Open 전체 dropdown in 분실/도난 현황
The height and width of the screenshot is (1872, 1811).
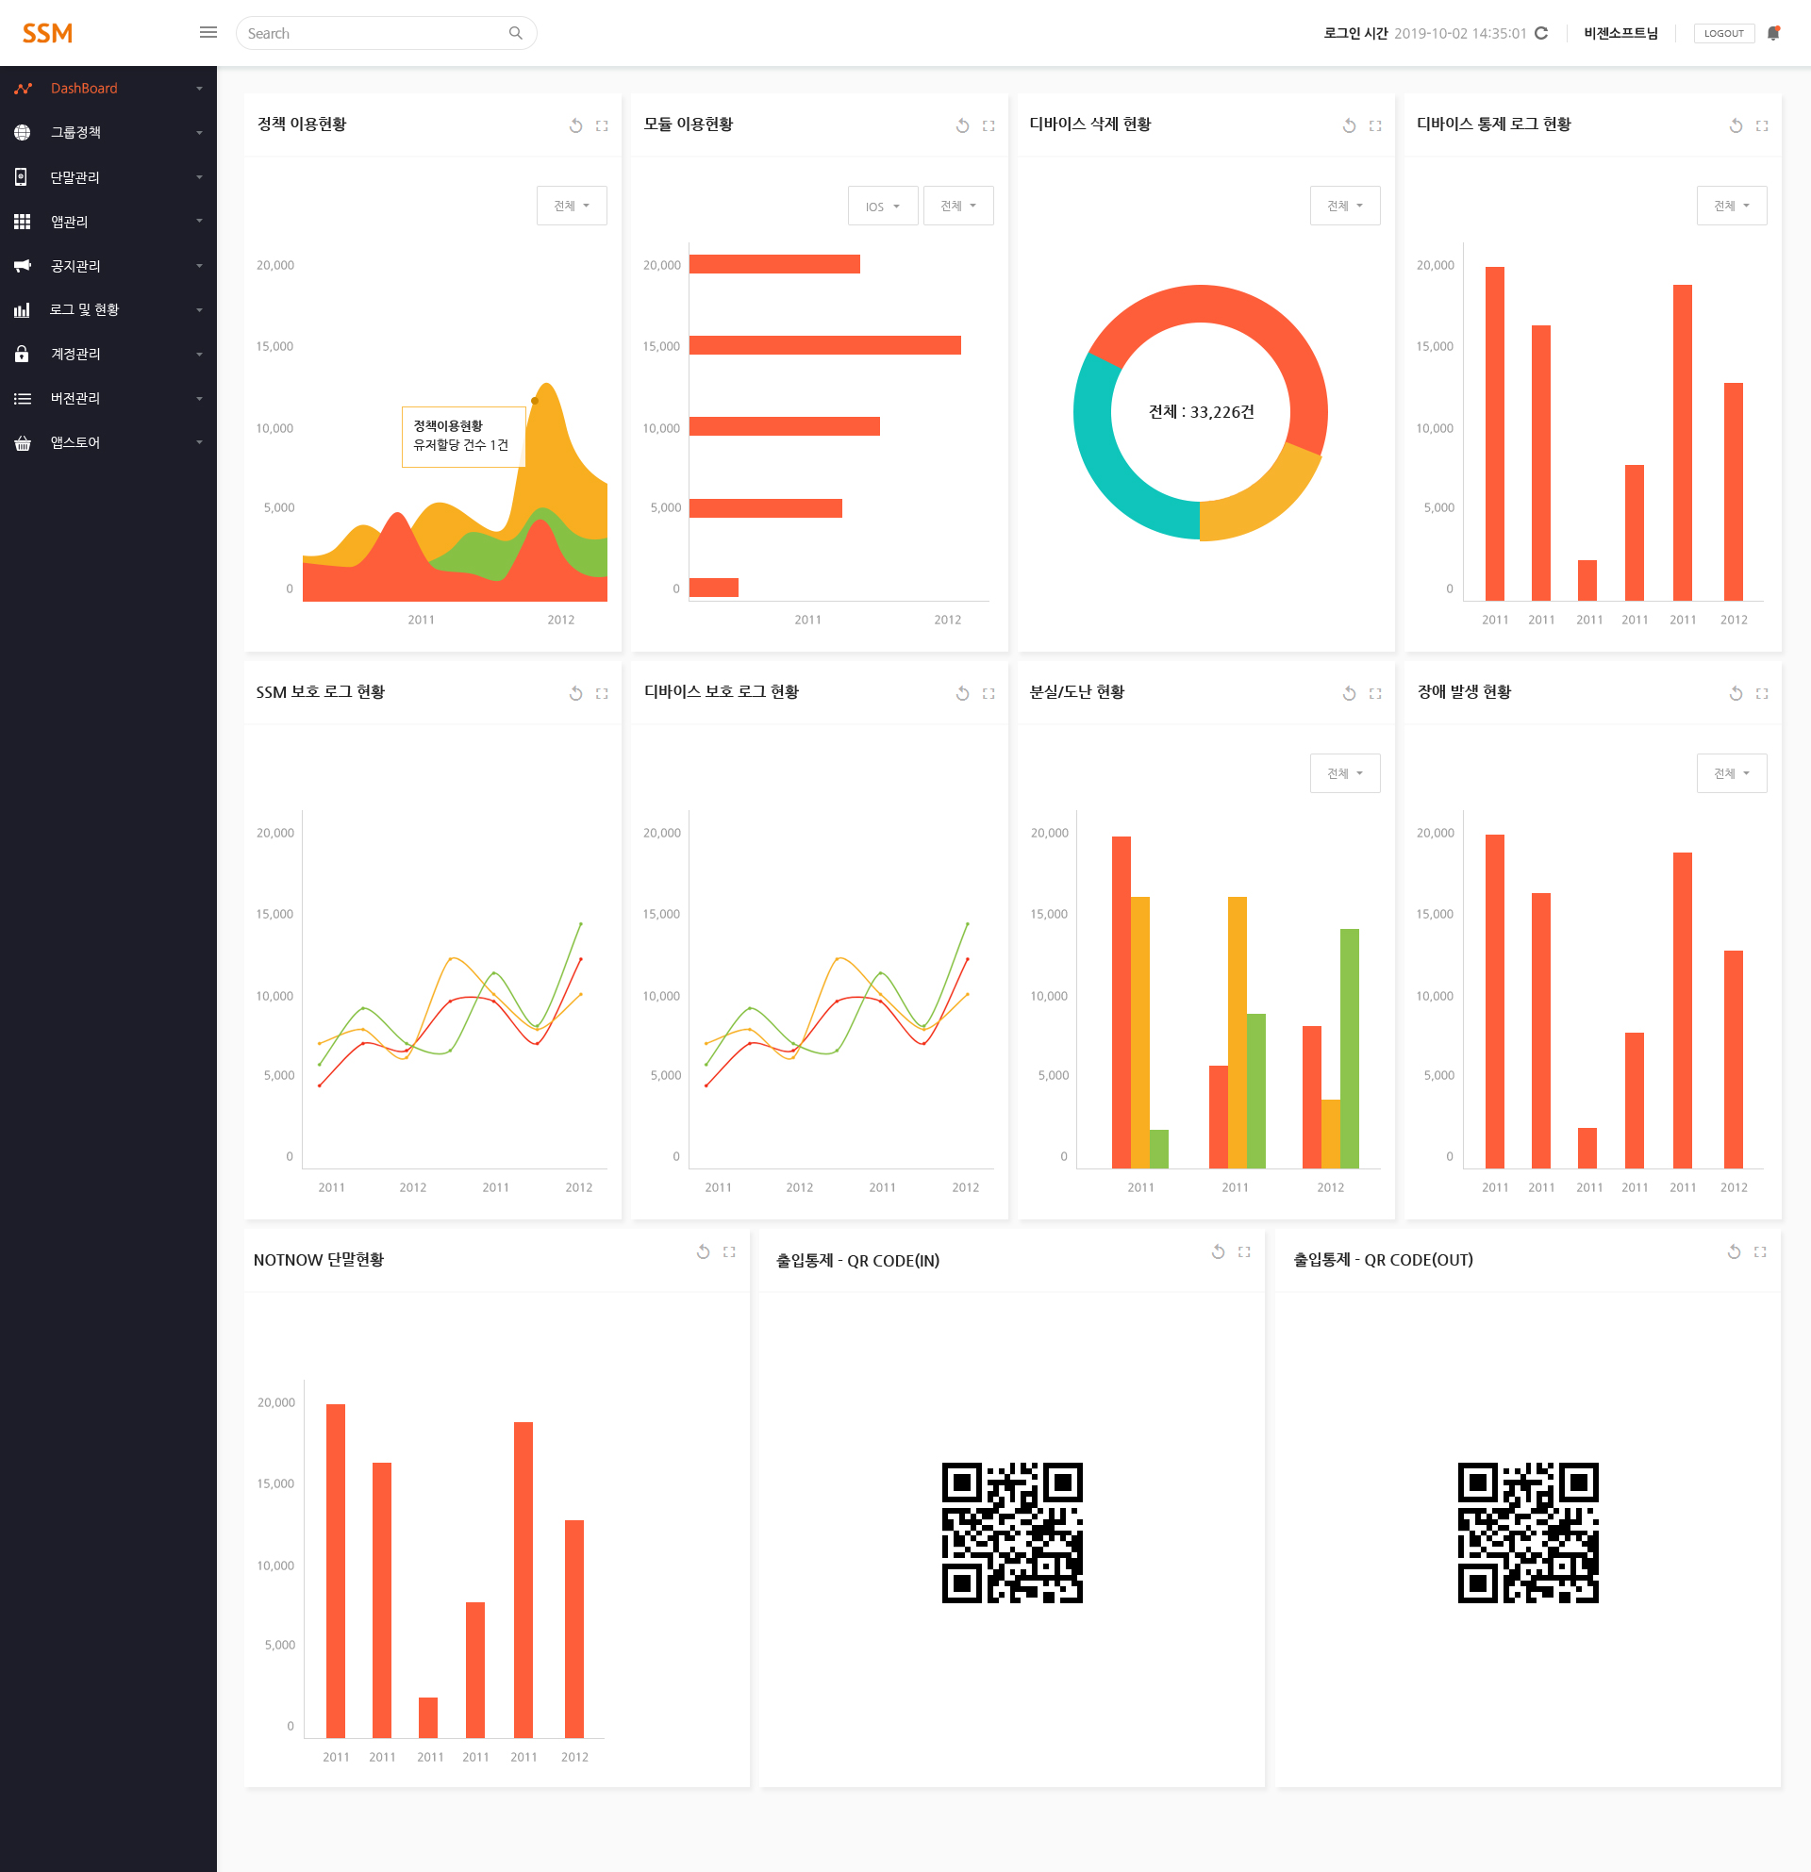[x=1345, y=772]
